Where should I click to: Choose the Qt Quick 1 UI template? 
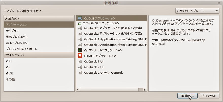click(112, 62)
